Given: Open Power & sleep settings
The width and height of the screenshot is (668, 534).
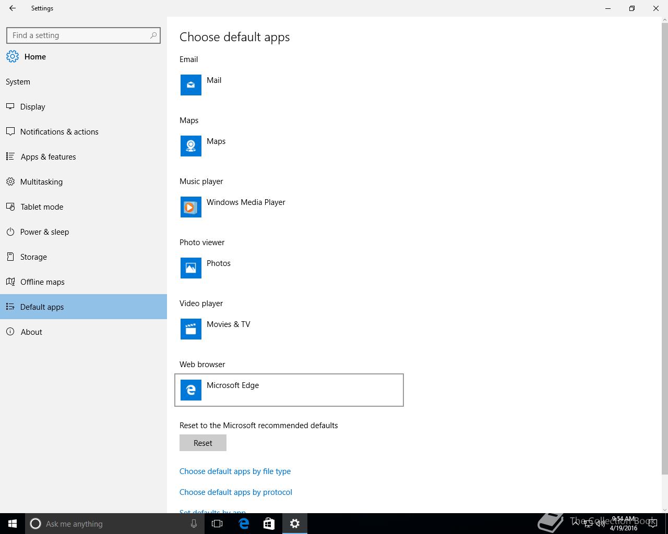Looking at the screenshot, I should coord(83,232).
